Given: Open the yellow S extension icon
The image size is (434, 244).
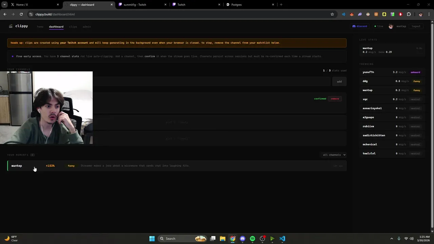Looking at the screenshot, I should (x=384, y=14).
